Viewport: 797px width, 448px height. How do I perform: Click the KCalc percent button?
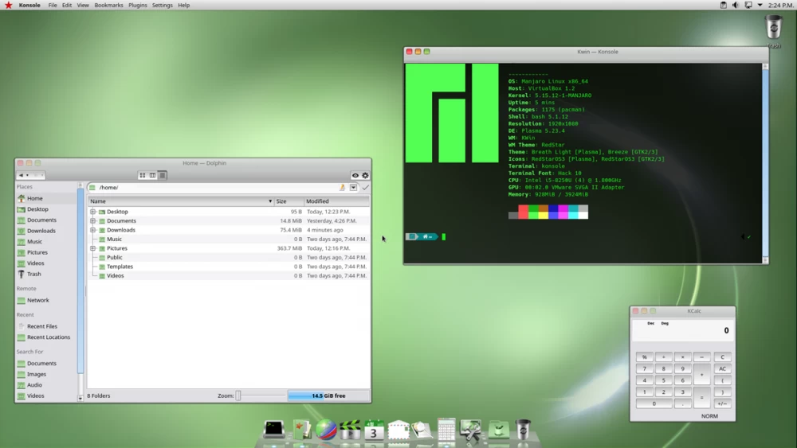(x=645, y=357)
